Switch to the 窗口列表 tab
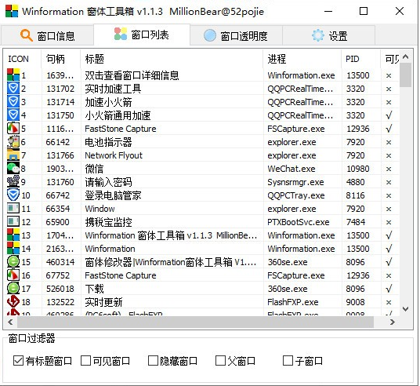 click(x=142, y=35)
